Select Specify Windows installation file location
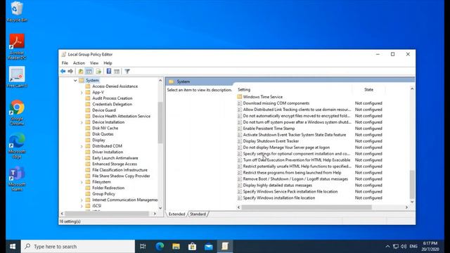Image resolution: width=450 pixels, height=253 pixels. (278, 198)
